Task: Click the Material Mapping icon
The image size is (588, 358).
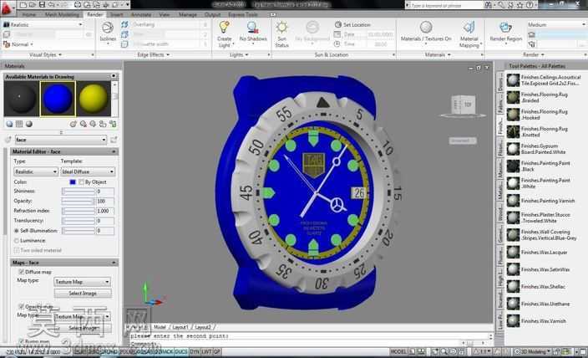Action: point(469,28)
